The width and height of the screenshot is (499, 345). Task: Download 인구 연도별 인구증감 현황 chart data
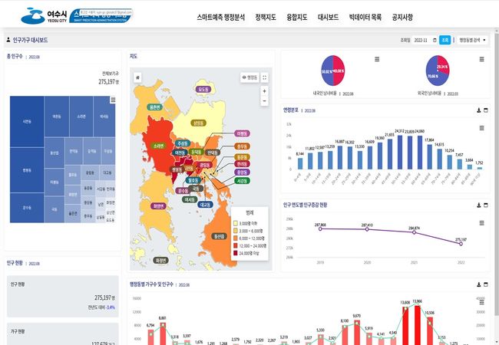click(478, 205)
